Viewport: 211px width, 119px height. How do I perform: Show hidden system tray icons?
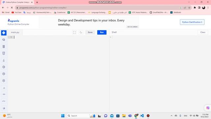pos(171,116)
